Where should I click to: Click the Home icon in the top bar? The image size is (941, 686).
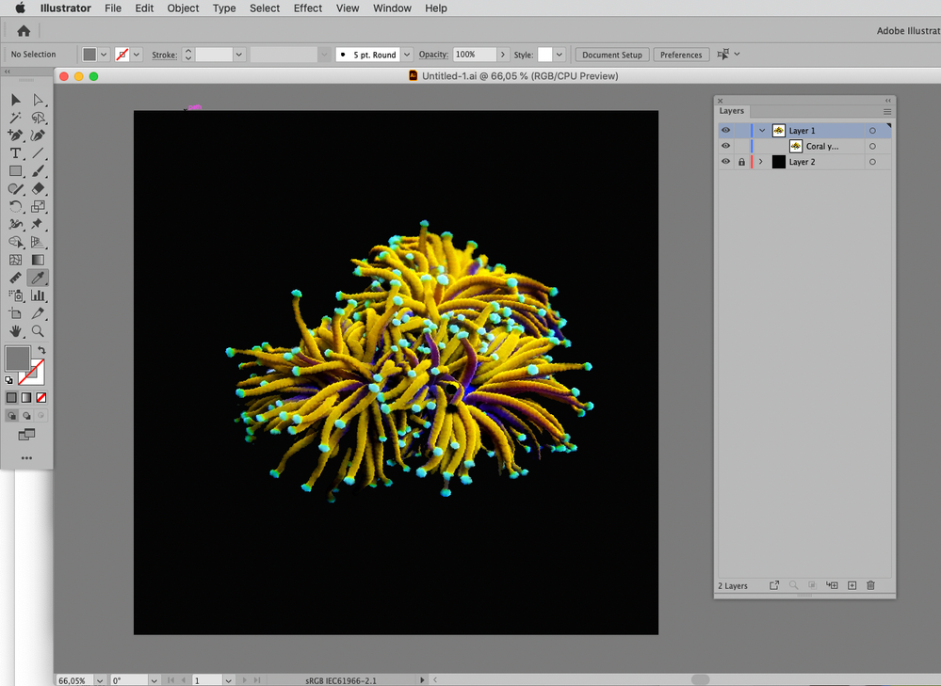click(24, 30)
